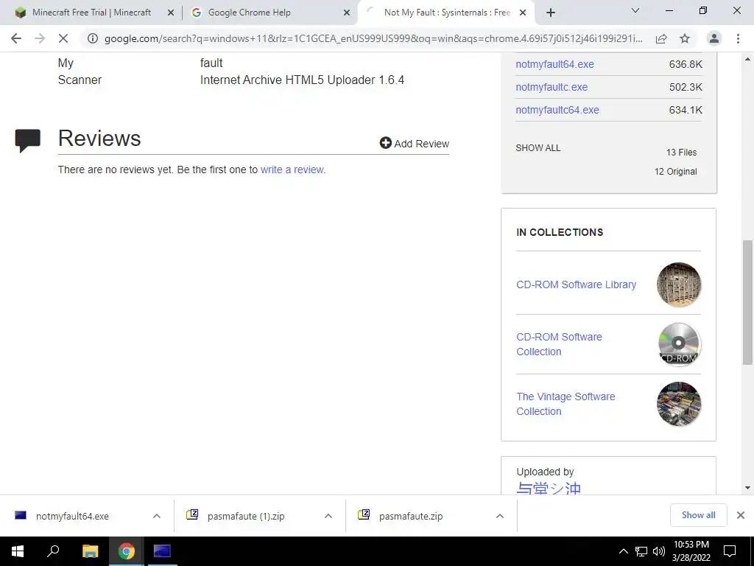Image resolution: width=754 pixels, height=566 pixels.
Task: Click the Reviews speech bubble icon
Action: tap(27, 141)
